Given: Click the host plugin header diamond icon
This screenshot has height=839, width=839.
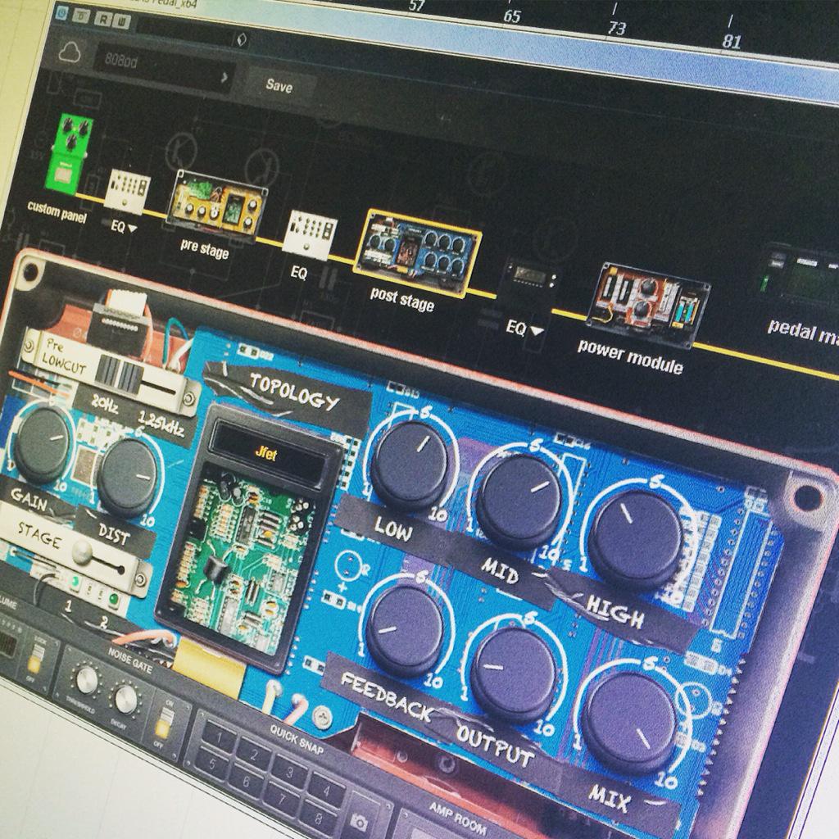Looking at the screenshot, I should pos(242,39).
